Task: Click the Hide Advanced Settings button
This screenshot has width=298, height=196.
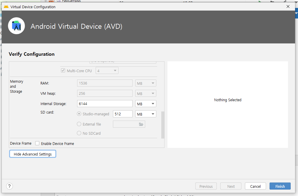Action: tap(33, 154)
